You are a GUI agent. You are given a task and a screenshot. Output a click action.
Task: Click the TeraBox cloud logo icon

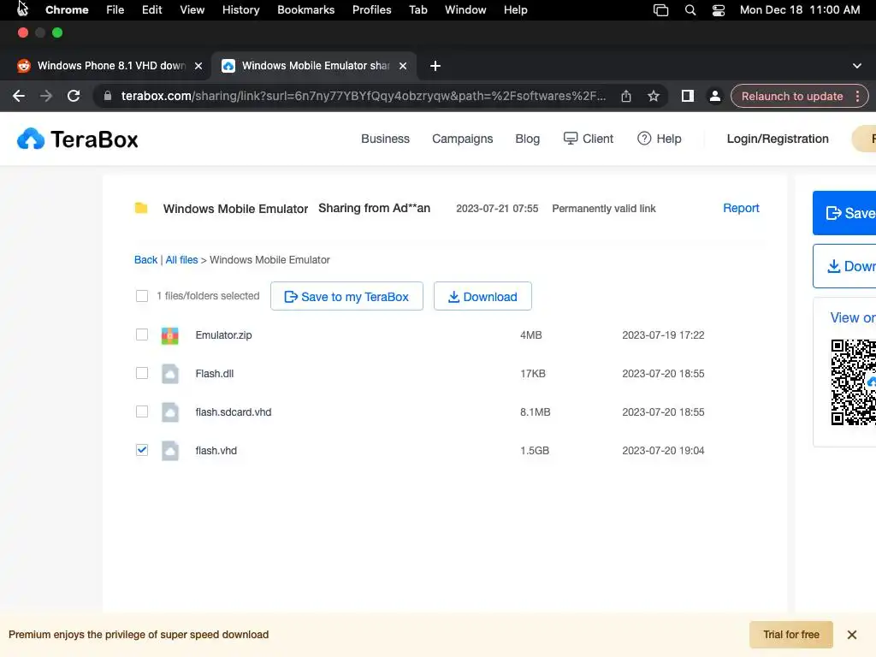click(31, 139)
